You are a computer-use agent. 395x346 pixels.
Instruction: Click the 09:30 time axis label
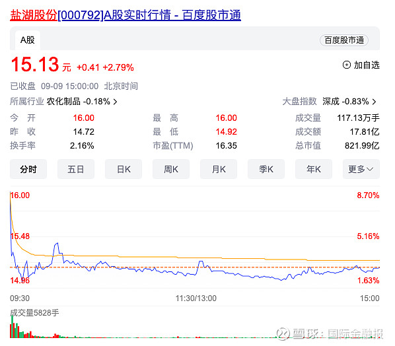(20, 298)
